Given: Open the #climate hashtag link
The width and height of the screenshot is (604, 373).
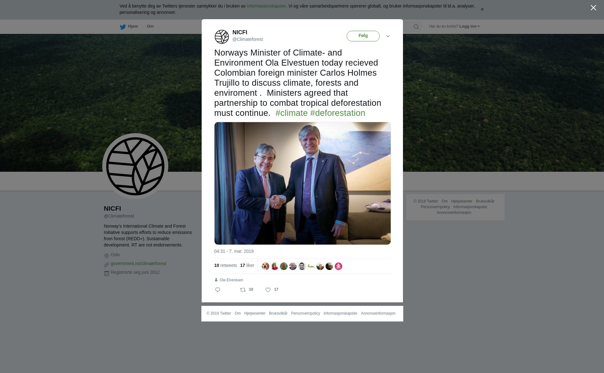Looking at the screenshot, I should 292,113.
